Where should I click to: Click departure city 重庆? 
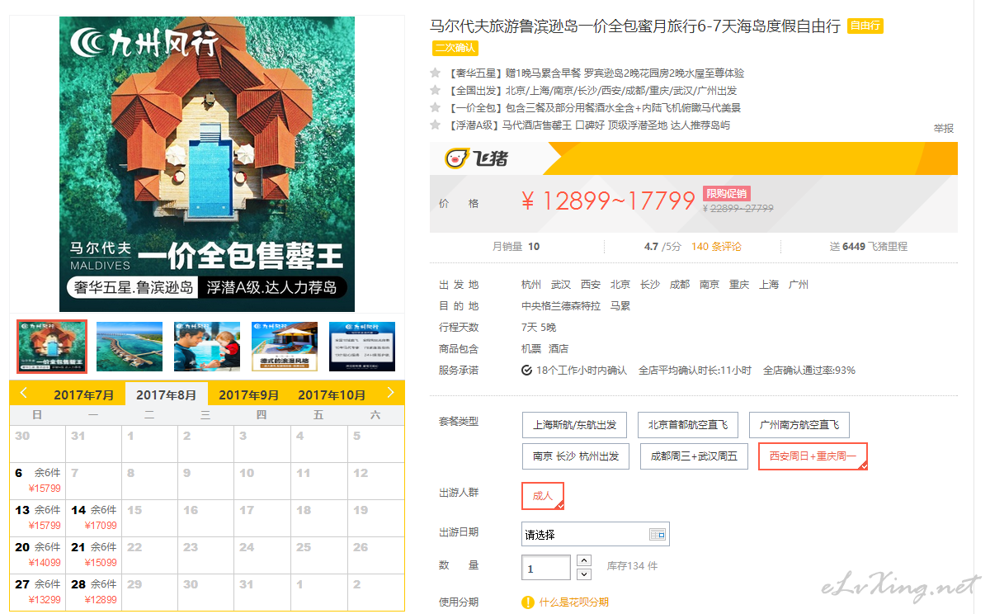[x=739, y=285]
